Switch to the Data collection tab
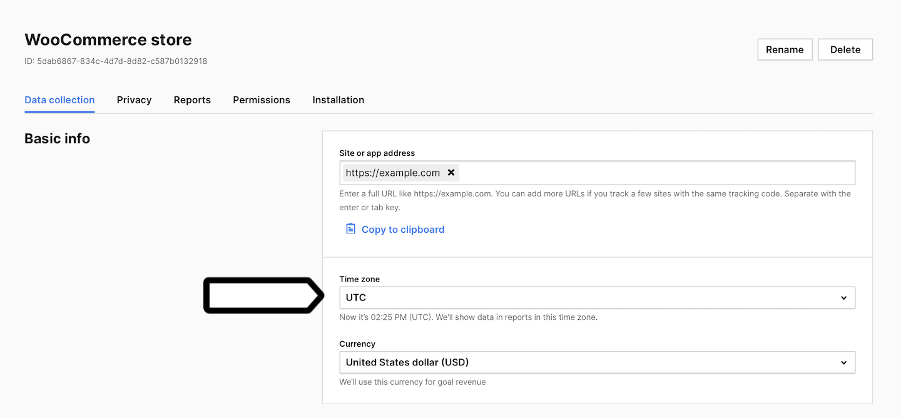901x418 pixels. tap(59, 100)
